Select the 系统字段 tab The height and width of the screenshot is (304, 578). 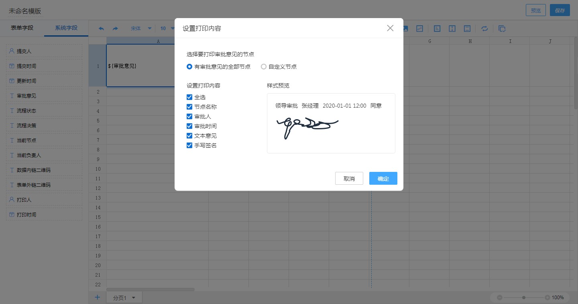(x=66, y=28)
